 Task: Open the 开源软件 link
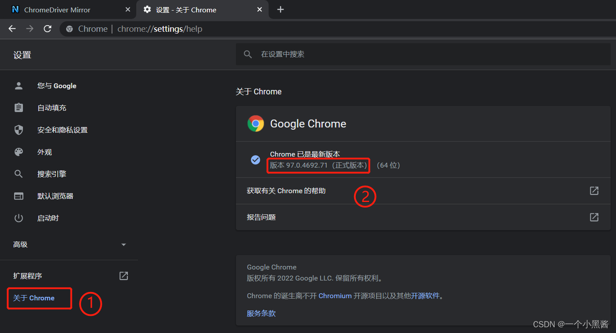tap(426, 296)
